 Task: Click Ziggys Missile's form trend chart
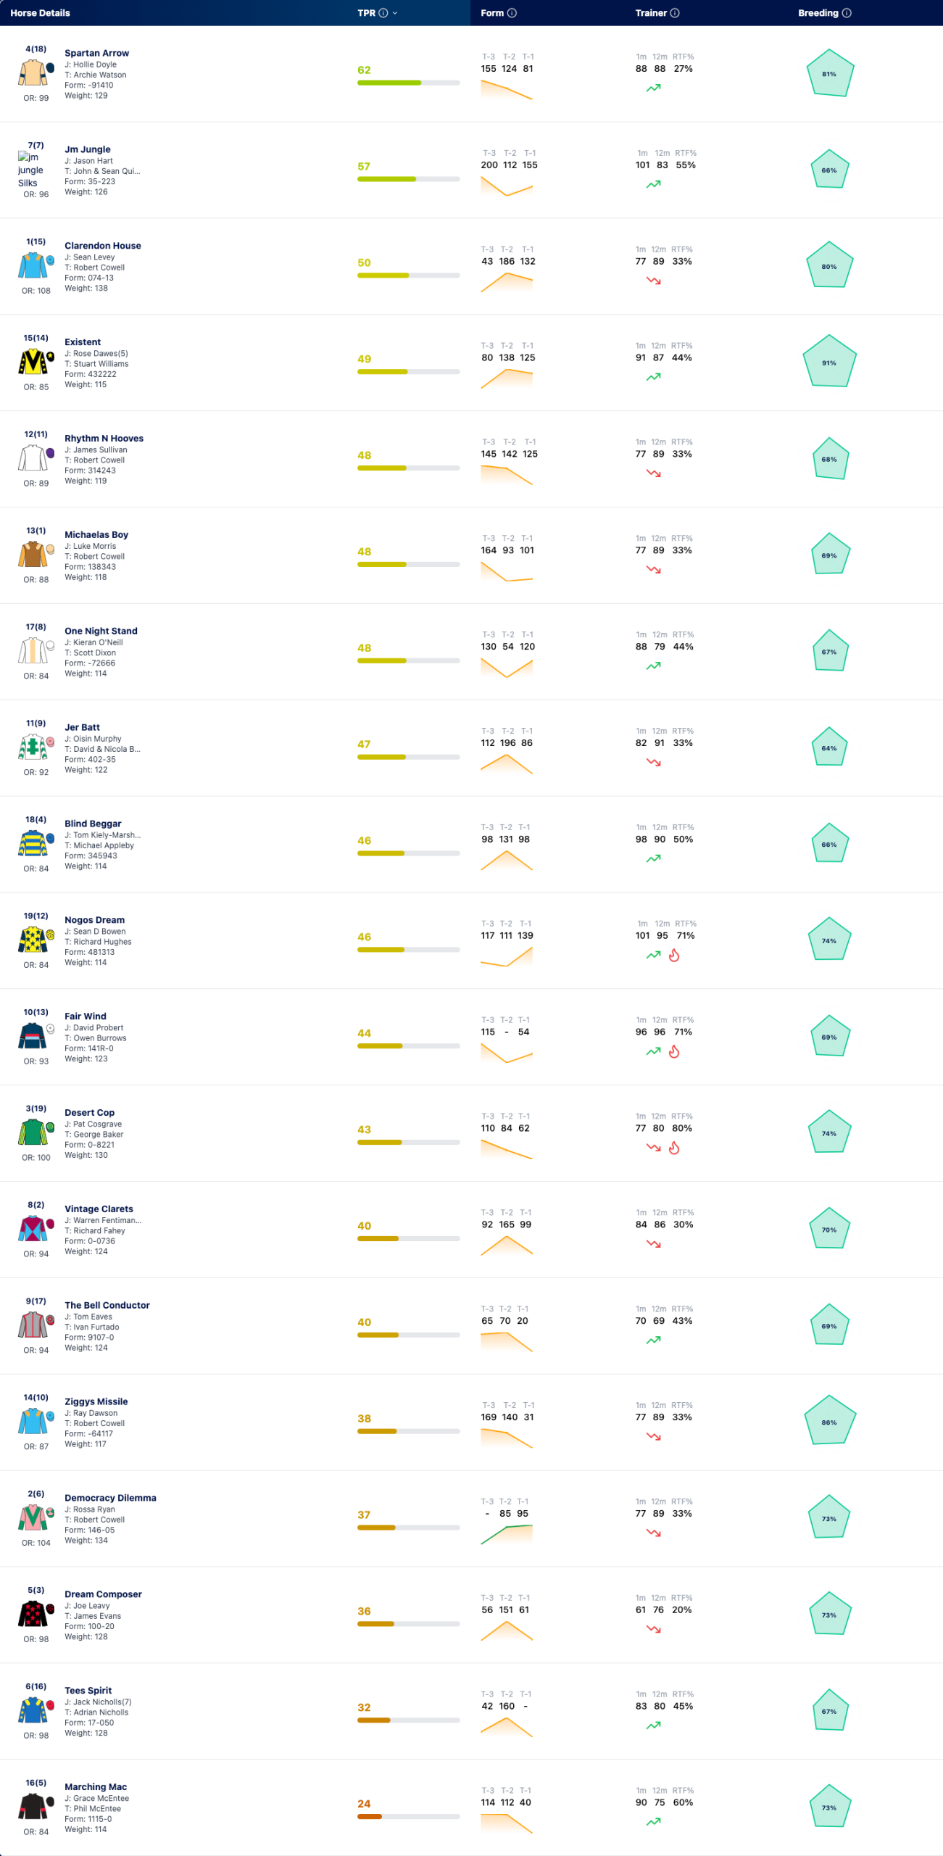(507, 1438)
